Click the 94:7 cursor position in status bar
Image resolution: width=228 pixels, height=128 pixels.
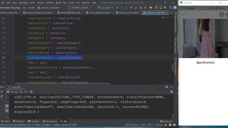pyautogui.click(x=132, y=125)
